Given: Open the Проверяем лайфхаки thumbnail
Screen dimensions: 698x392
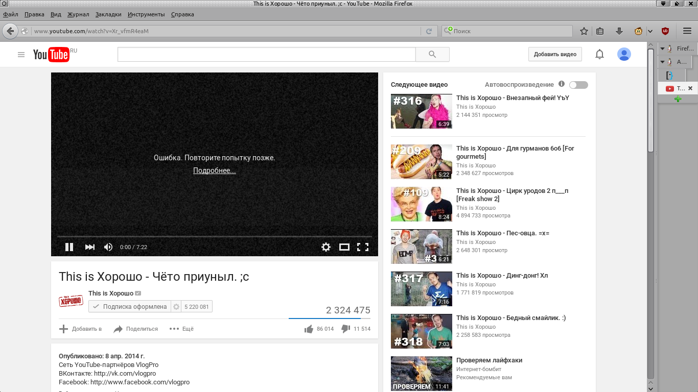Looking at the screenshot, I should 422,374.
